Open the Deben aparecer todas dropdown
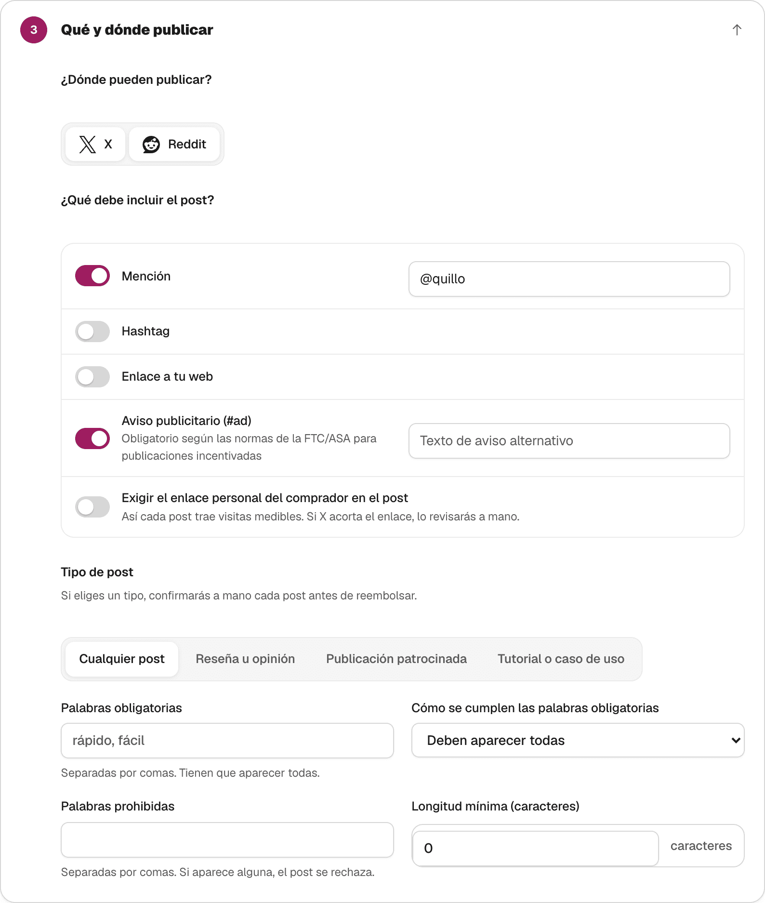The image size is (765, 903). point(578,740)
